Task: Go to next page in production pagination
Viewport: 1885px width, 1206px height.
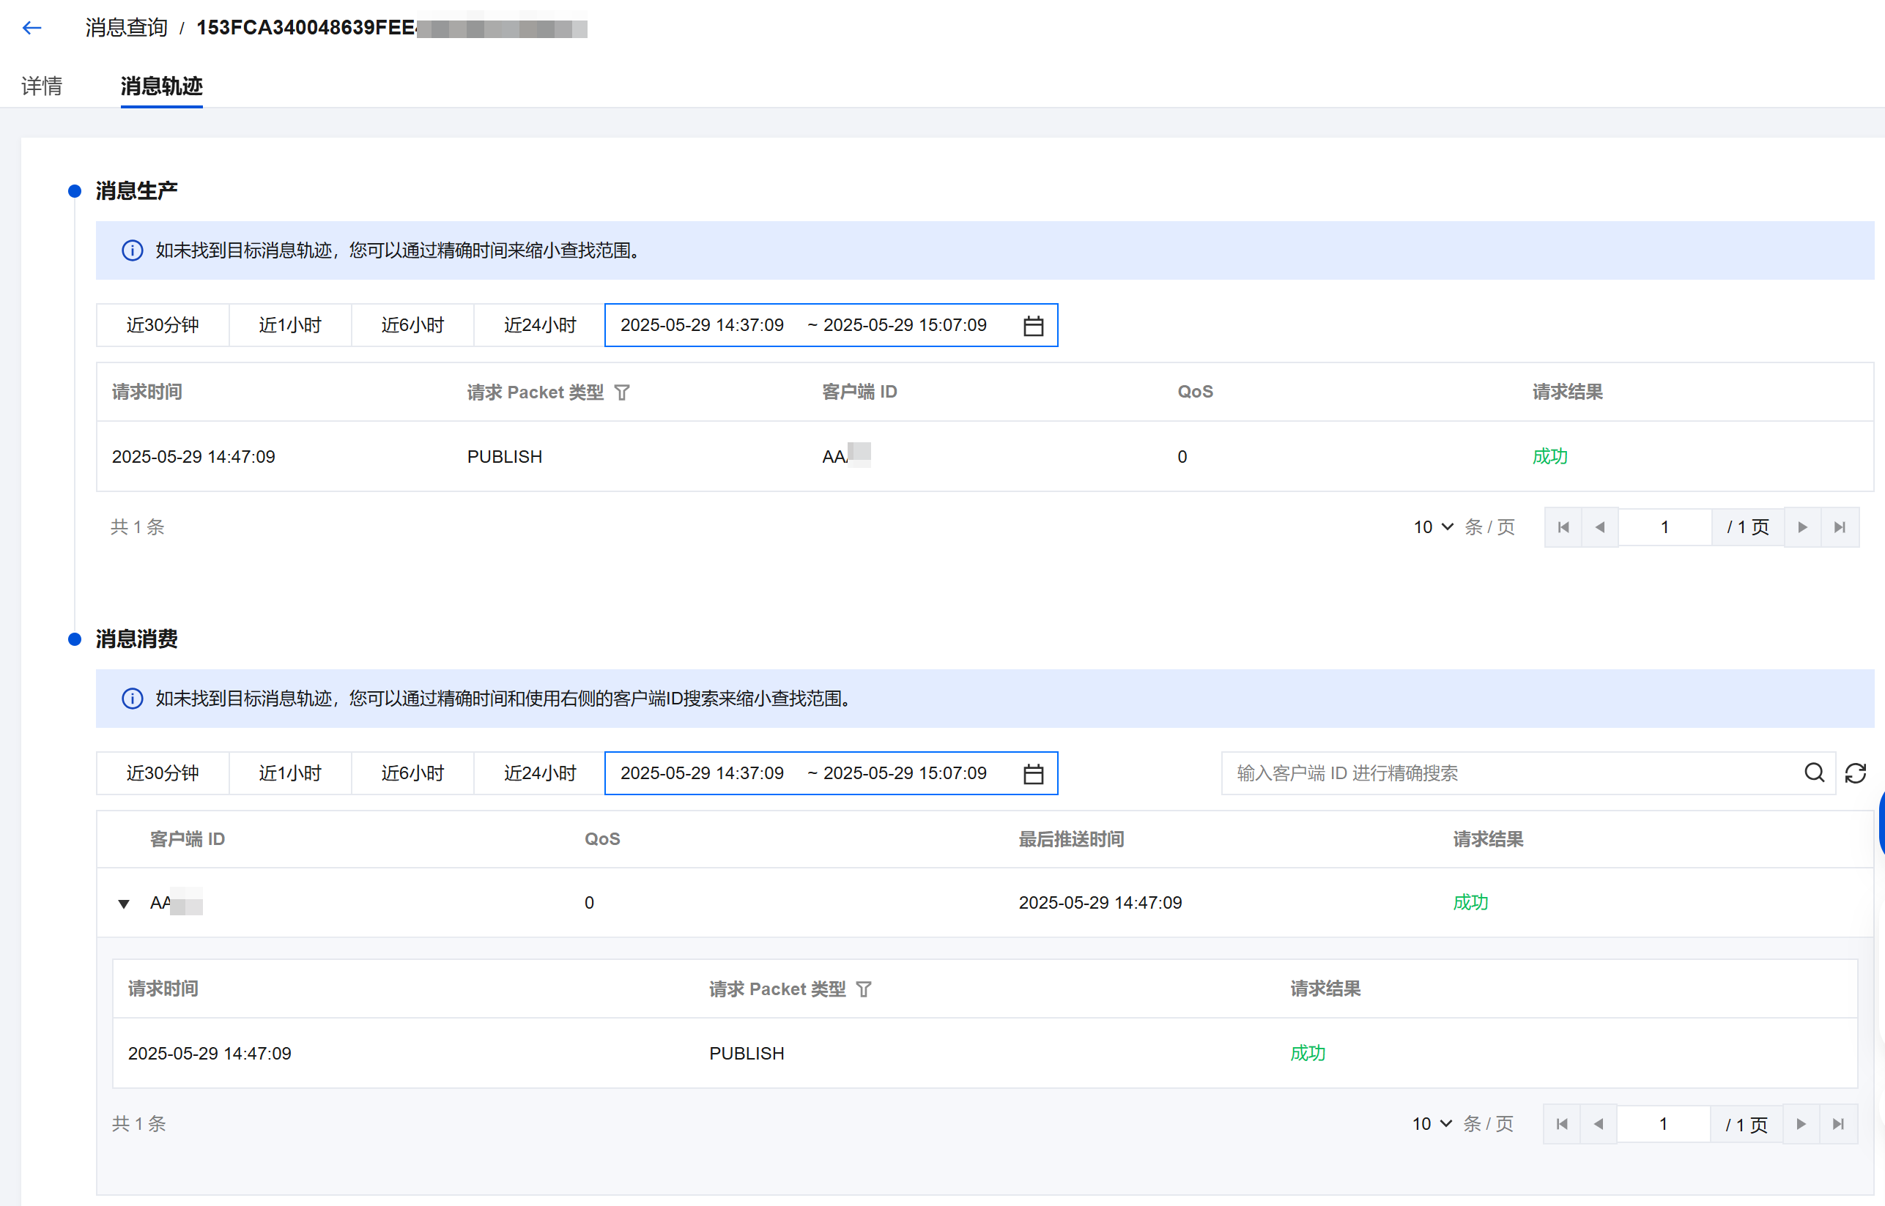Action: click(x=1802, y=527)
